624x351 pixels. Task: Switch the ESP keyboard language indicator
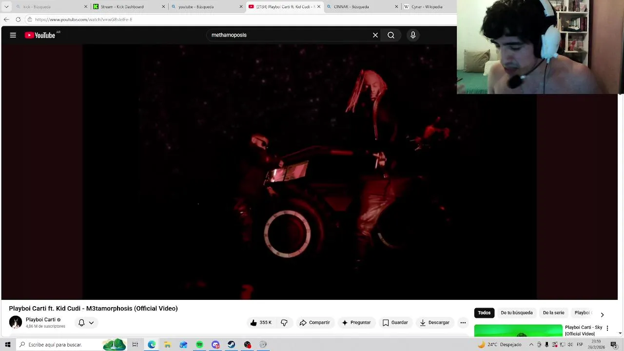(580, 345)
